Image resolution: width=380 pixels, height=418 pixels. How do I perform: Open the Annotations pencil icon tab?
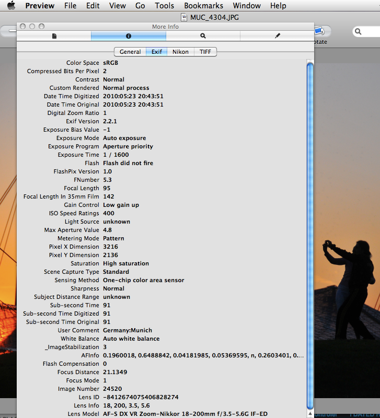point(277,36)
